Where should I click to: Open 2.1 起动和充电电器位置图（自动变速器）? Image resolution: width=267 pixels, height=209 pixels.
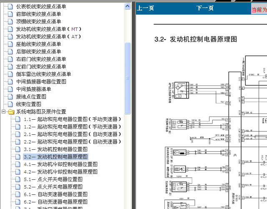(x=72, y=134)
